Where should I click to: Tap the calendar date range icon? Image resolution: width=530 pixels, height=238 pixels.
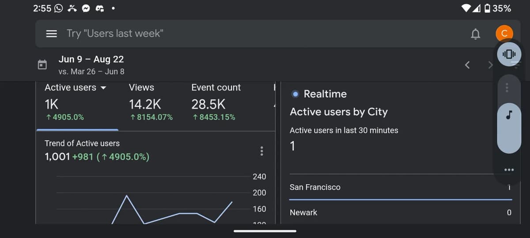tap(42, 65)
